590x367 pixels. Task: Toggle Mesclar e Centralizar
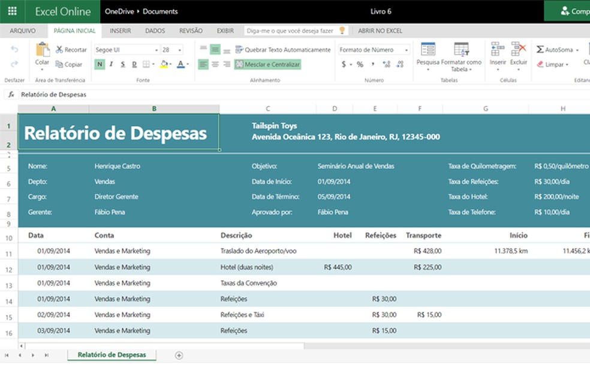(267, 65)
